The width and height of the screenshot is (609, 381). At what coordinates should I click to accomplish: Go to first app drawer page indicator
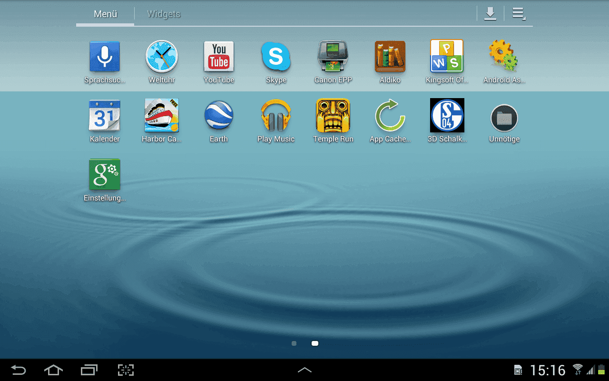coord(294,343)
